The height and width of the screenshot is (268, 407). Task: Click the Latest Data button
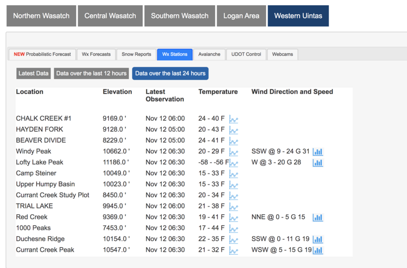(34, 74)
